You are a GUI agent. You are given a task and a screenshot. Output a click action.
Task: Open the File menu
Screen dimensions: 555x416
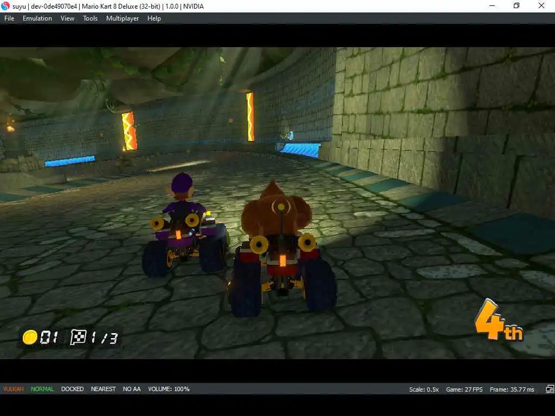(x=9, y=18)
